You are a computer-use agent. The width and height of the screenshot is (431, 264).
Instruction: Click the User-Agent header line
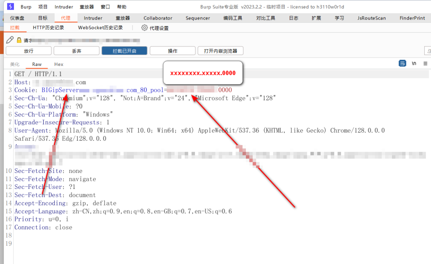[200, 135]
